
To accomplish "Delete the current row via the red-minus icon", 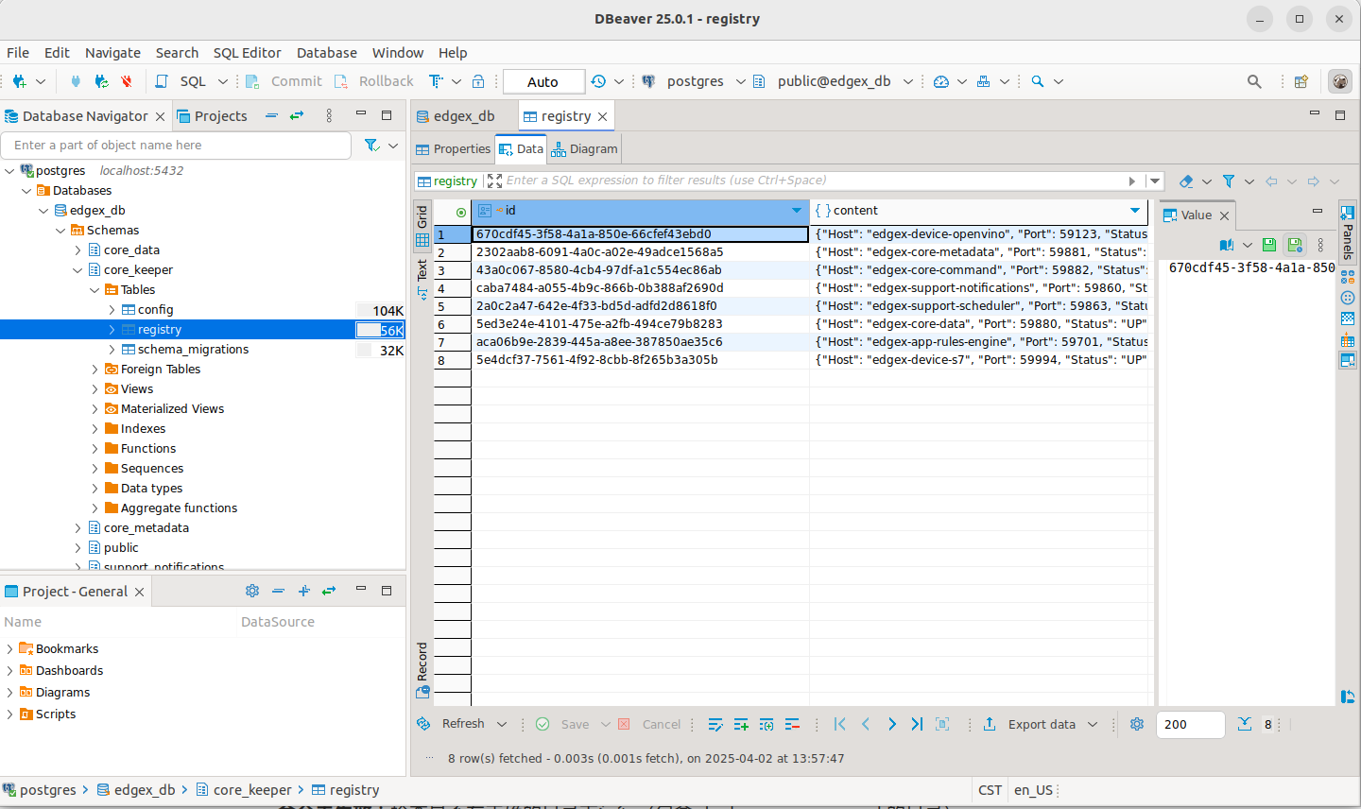I will [x=792, y=724].
